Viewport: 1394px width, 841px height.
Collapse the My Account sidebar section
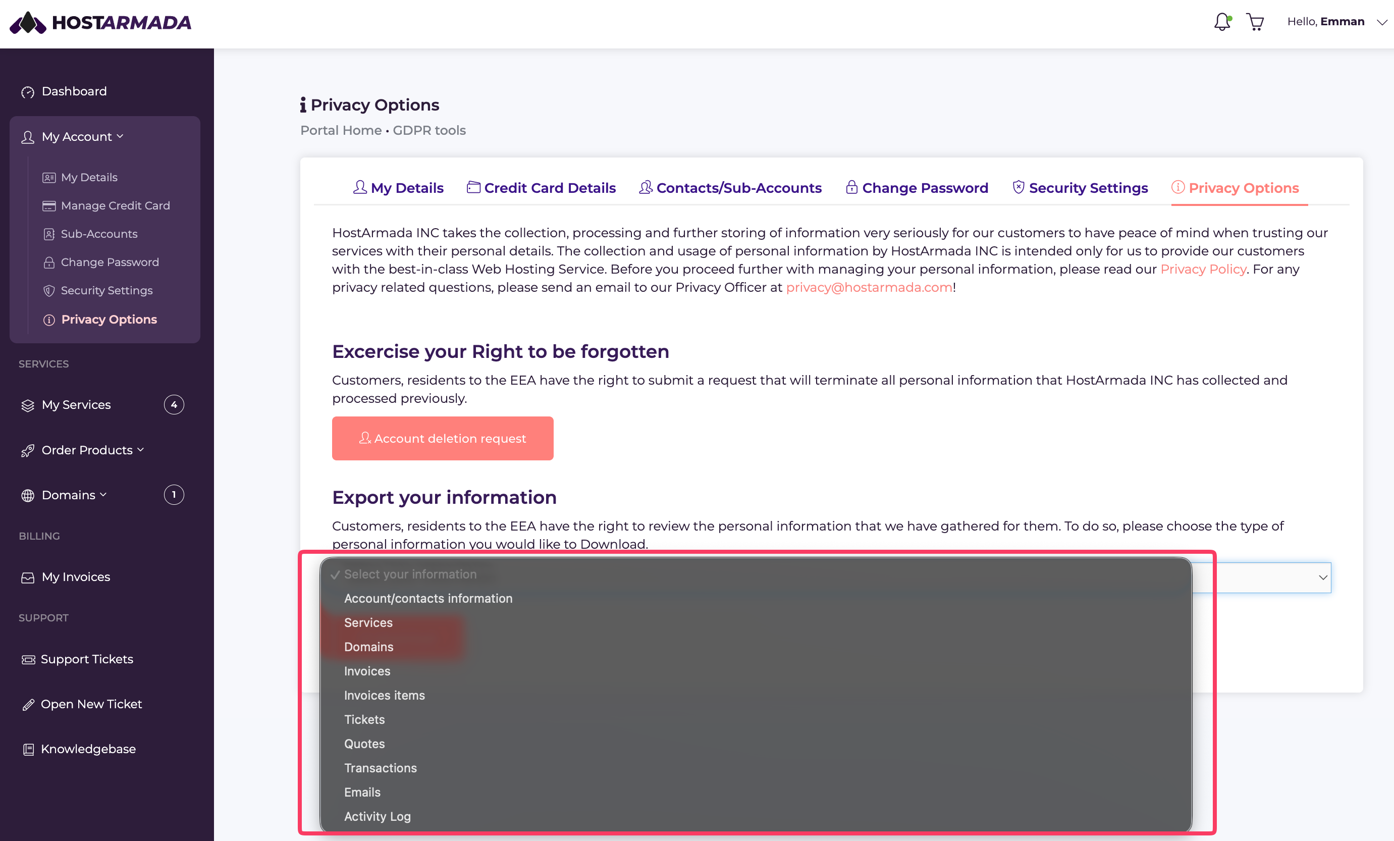pyautogui.click(x=82, y=136)
